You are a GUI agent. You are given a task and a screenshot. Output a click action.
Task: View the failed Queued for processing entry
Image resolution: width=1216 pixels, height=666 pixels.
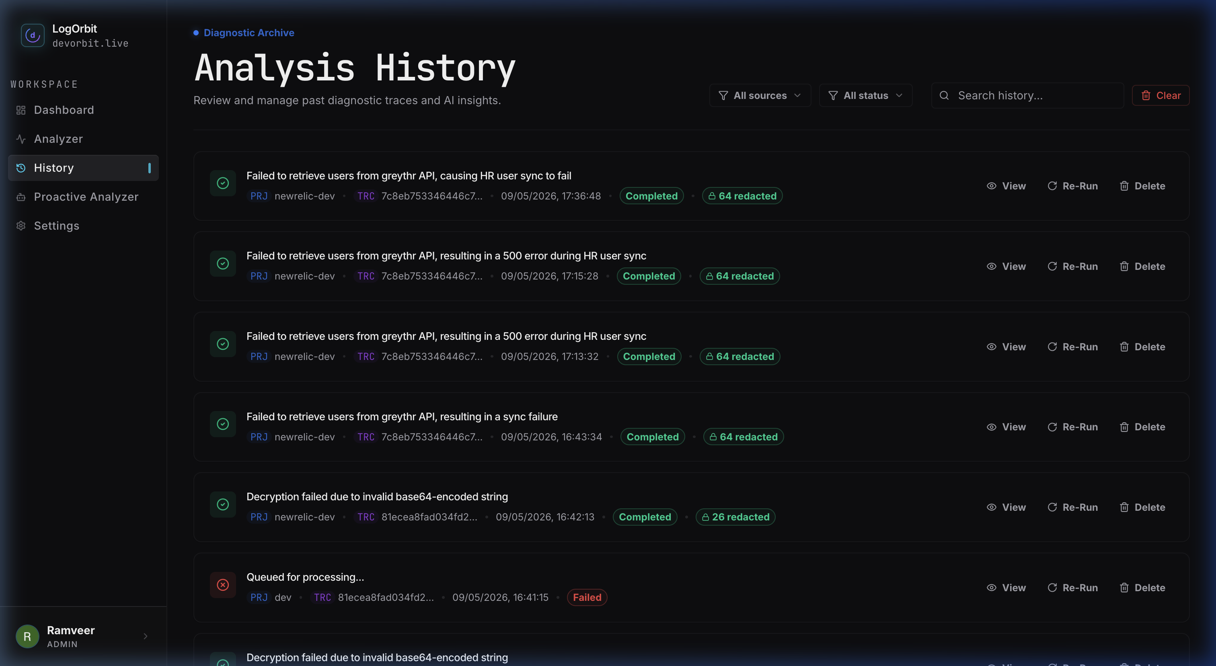point(1006,588)
